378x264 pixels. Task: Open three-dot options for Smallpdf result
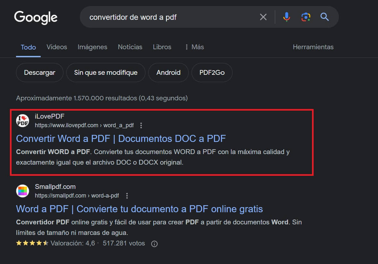(127, 196)
